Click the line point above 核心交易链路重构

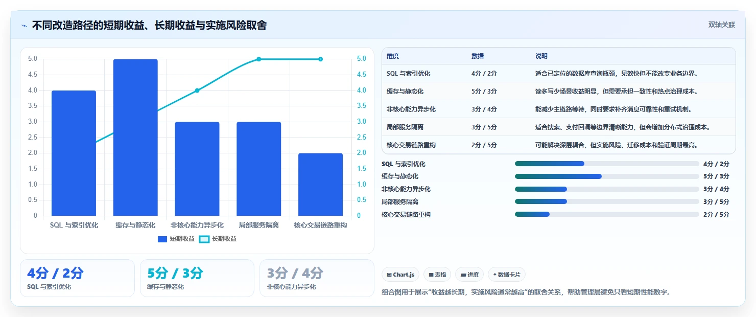[x=320, y=59]
